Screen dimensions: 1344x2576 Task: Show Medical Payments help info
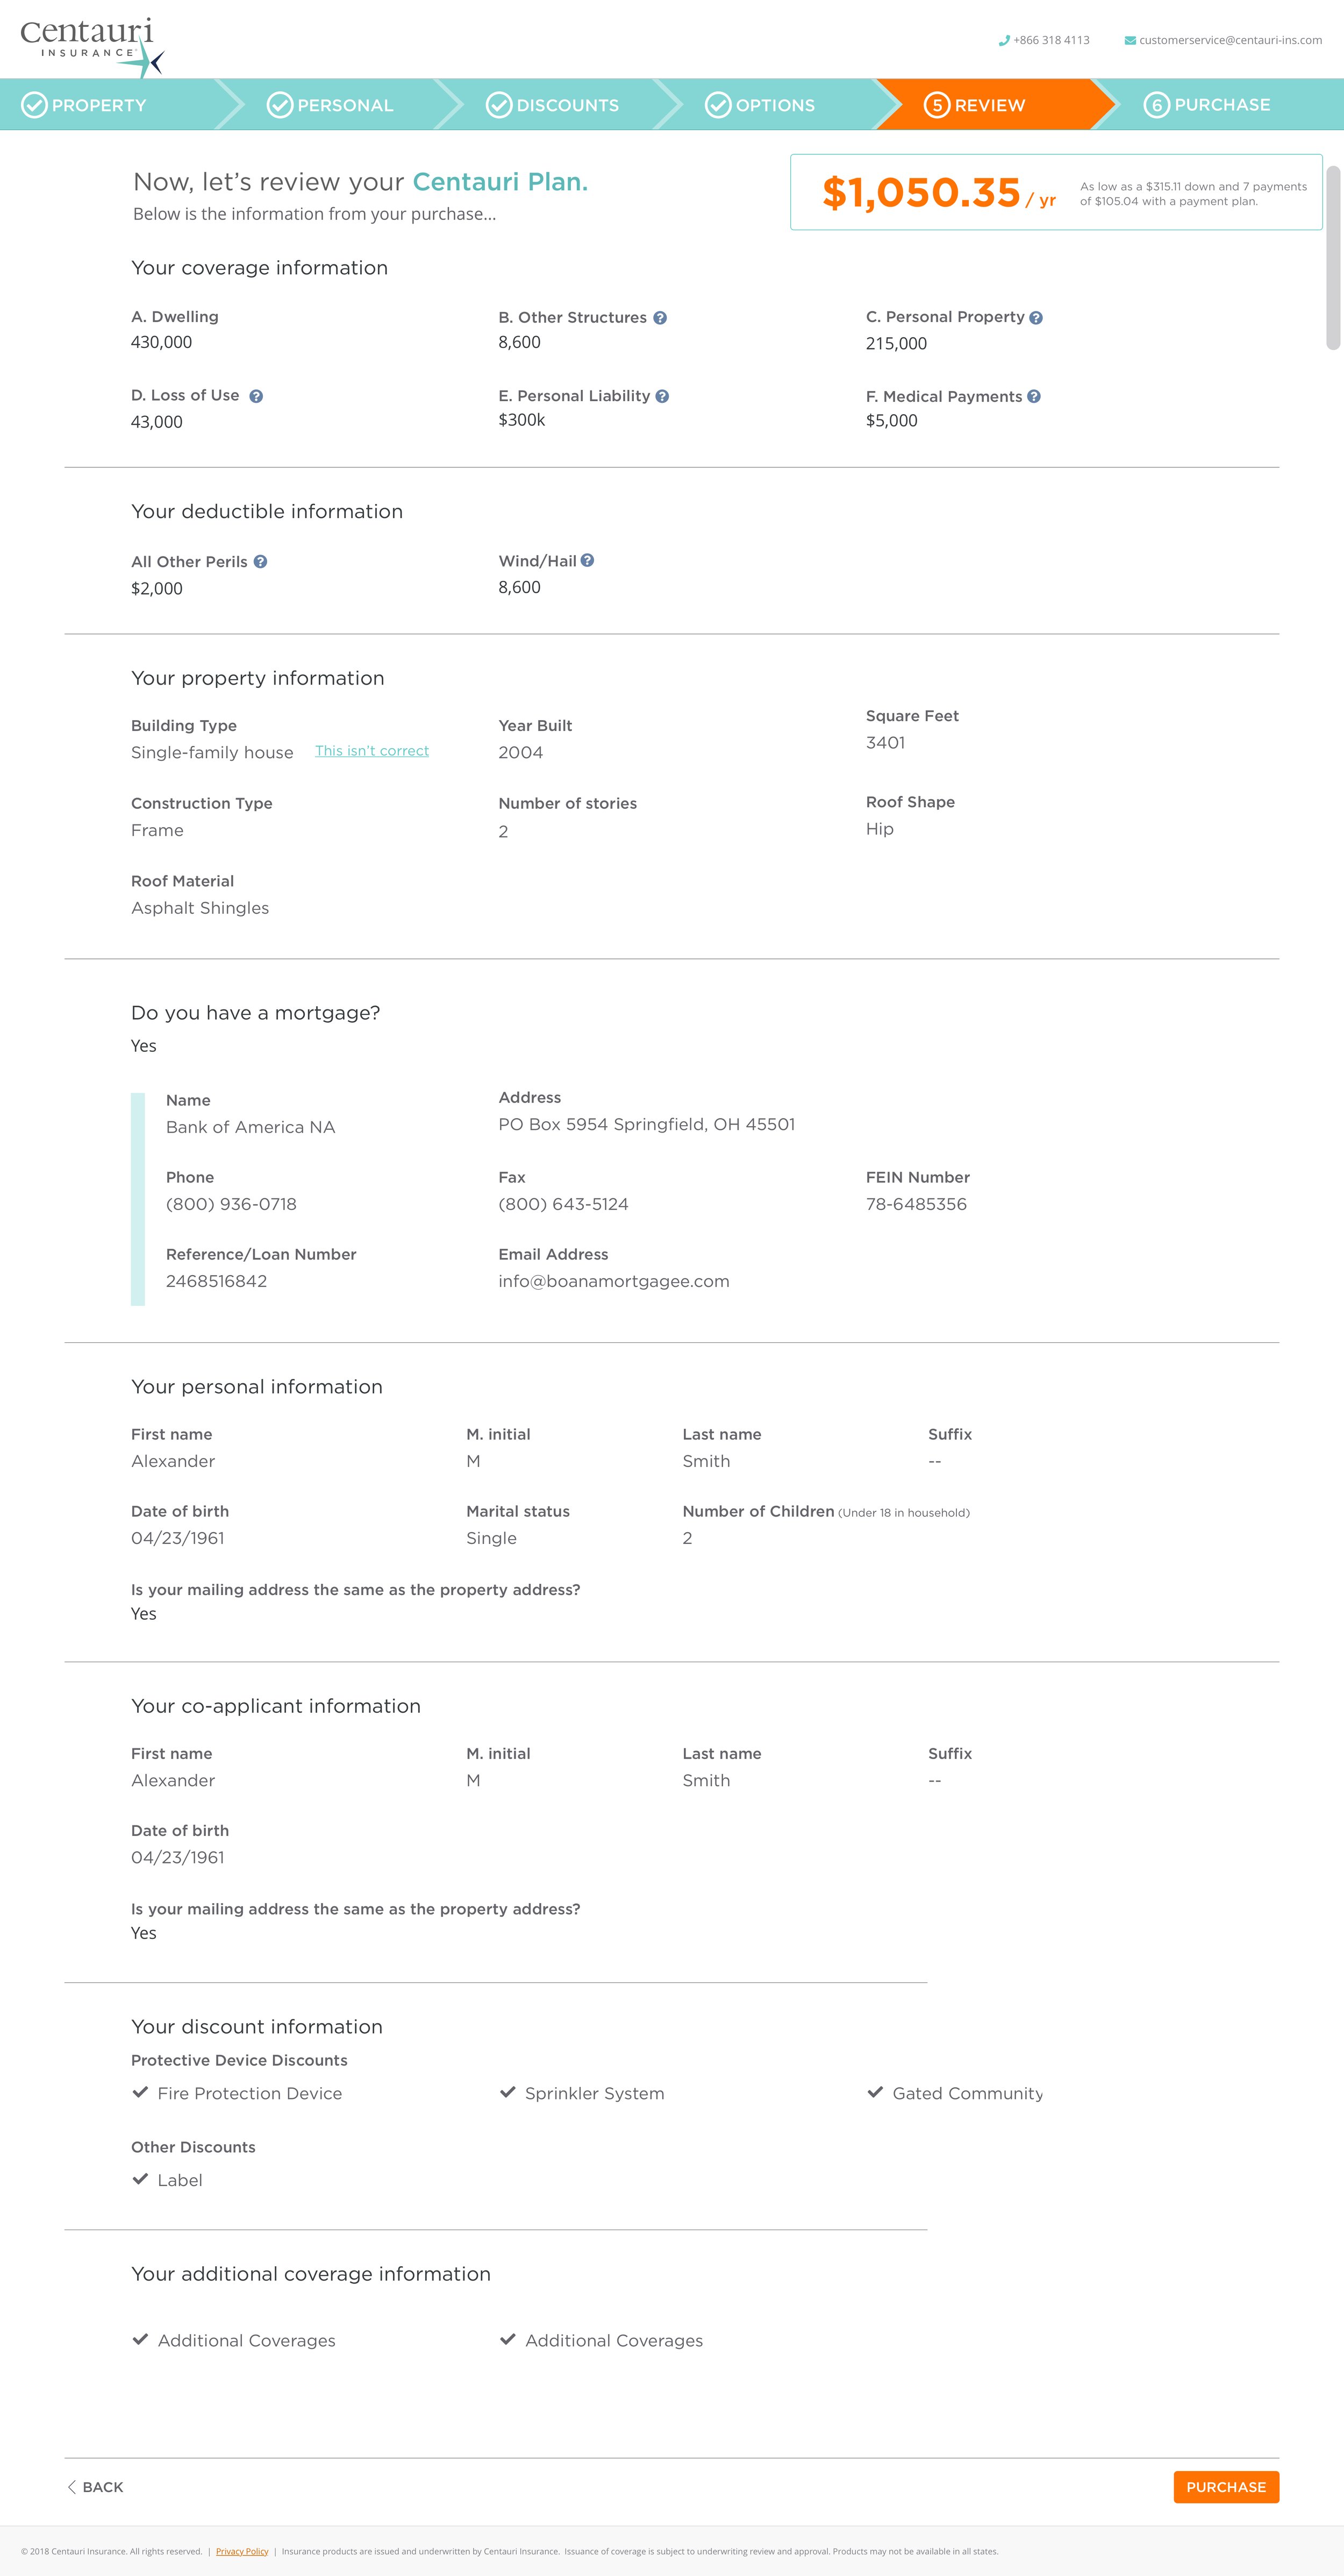(1034, 397)
